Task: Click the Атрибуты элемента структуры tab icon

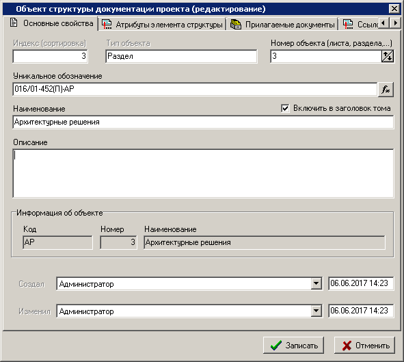Action: point(107,24)
